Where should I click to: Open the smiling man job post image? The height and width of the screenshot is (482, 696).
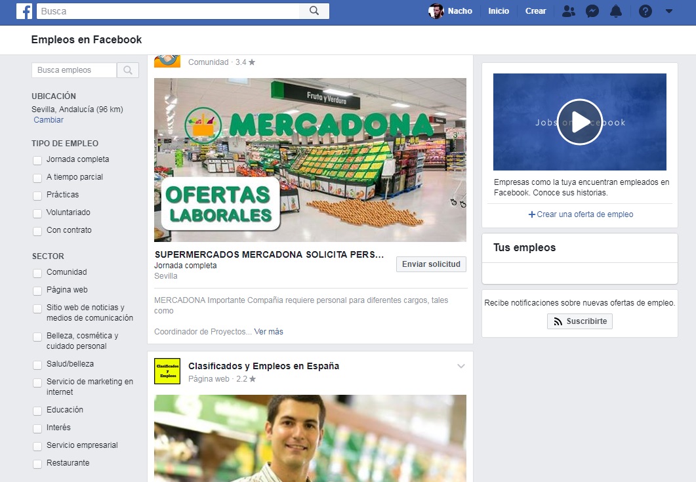[310, 438]
